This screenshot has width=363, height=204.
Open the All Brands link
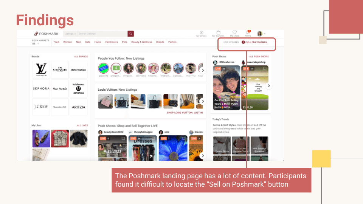click(x=81, y=56)
